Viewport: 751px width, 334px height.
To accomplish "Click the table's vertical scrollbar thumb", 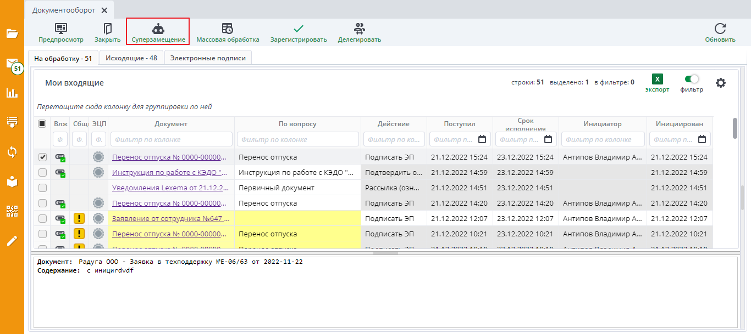I will point(735,128).
